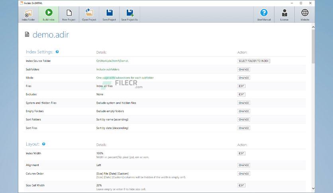Open the License icon
333x193 pixels.
[284, 14]
